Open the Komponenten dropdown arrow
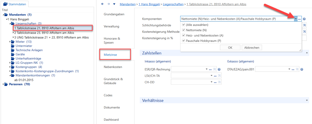This screenshot has width=312, height=124. [296, 19]
